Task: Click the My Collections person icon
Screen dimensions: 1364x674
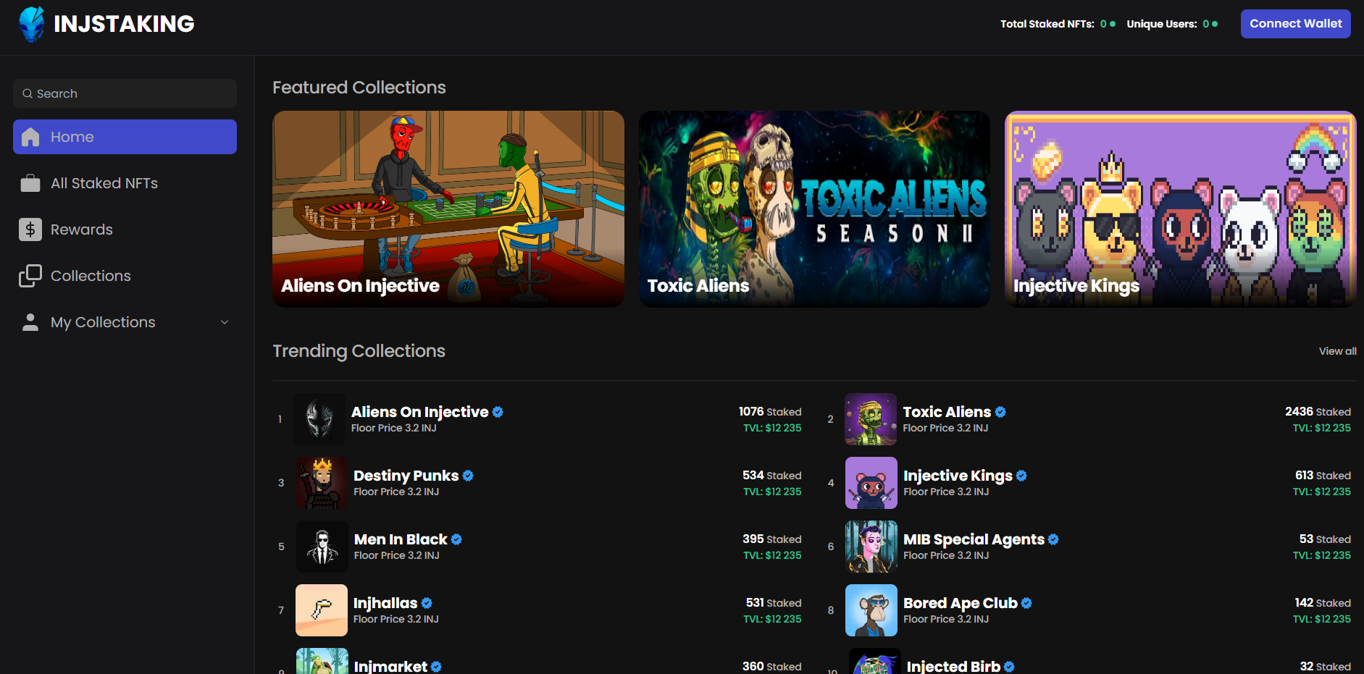Action: [30, 322]
